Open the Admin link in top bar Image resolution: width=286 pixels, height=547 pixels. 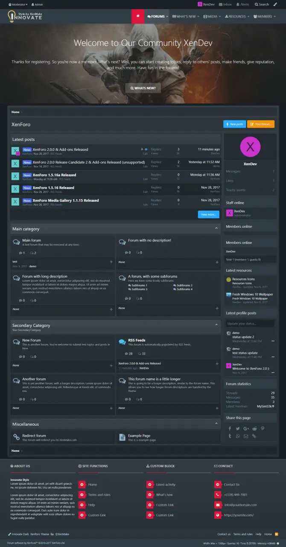click(x=37, y=4)
